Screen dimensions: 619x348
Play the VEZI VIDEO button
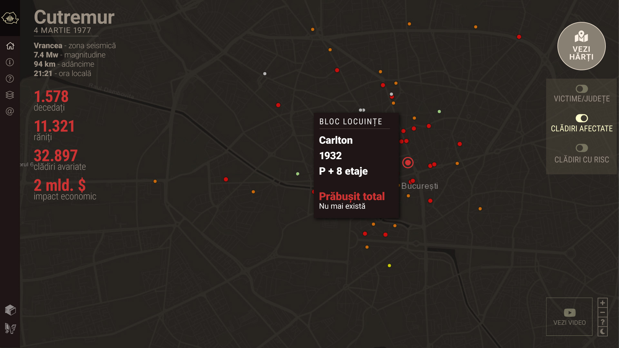pyautogui.click(x=569, y=317)
